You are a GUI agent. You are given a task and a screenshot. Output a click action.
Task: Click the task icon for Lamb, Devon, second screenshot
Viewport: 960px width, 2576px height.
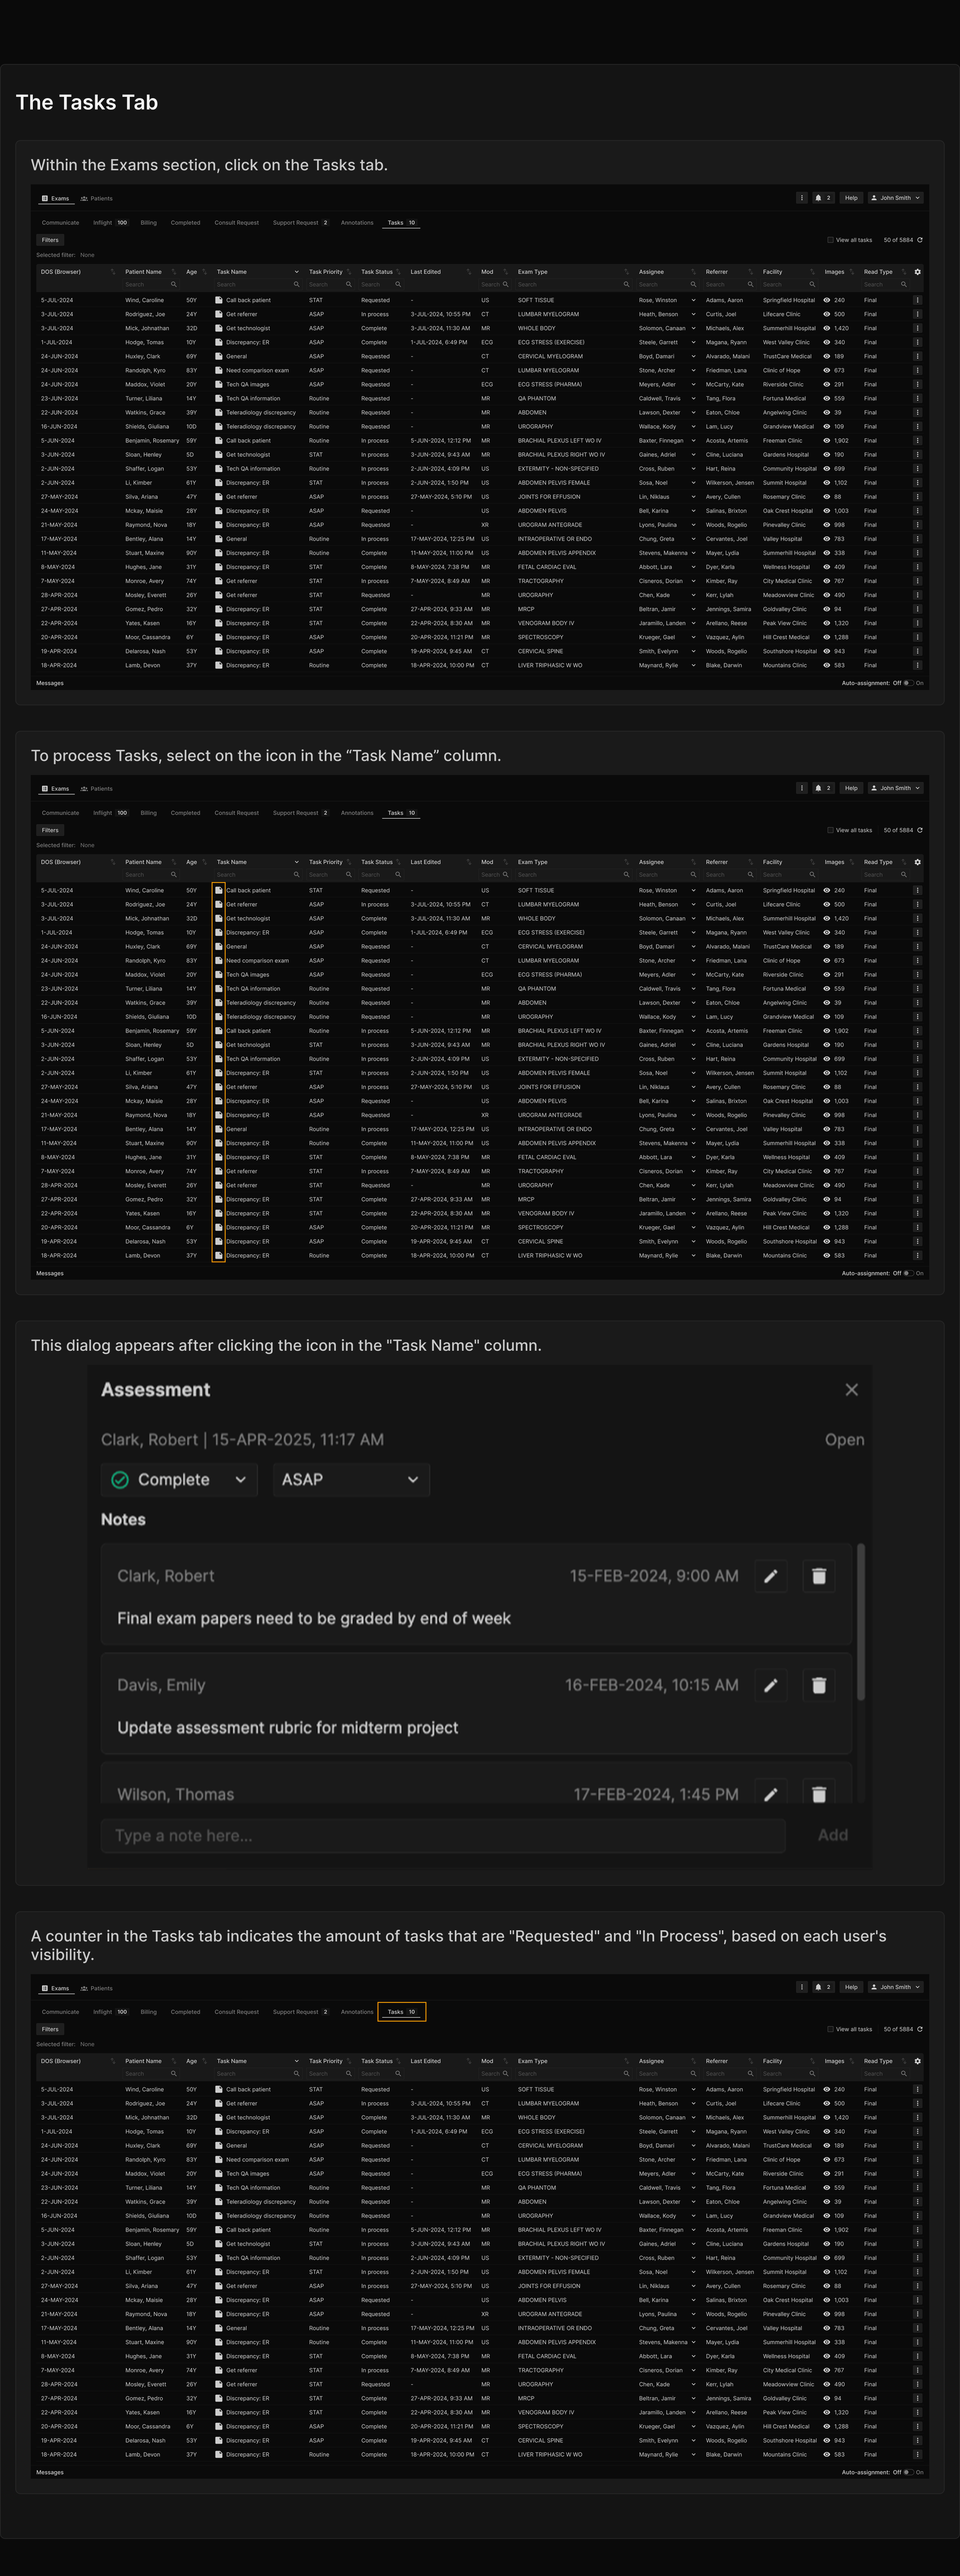tap(219, 1255)
